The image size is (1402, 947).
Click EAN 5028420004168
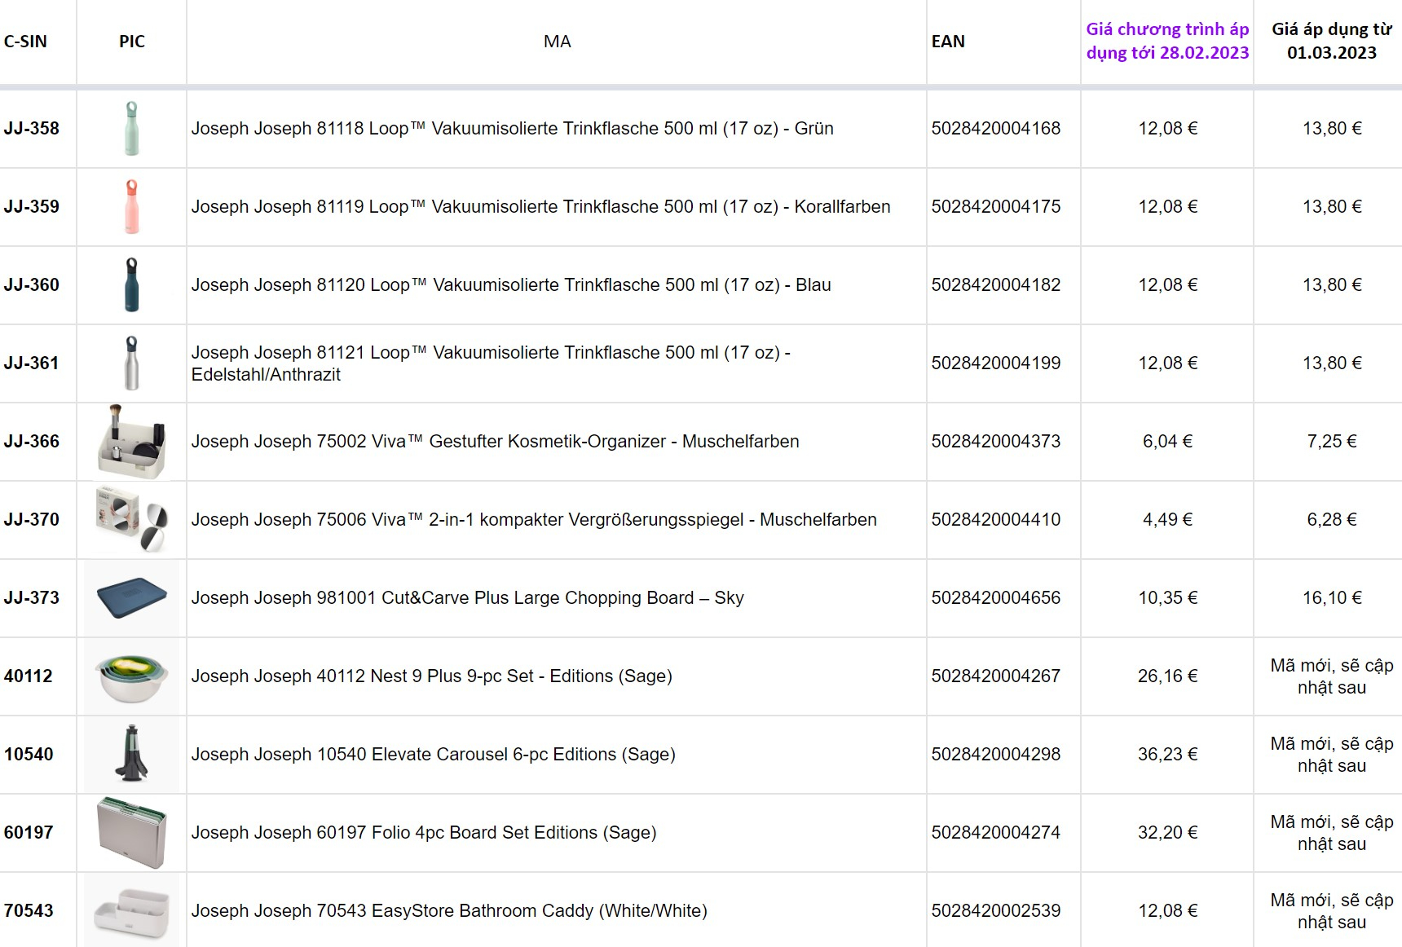[996, 128]
